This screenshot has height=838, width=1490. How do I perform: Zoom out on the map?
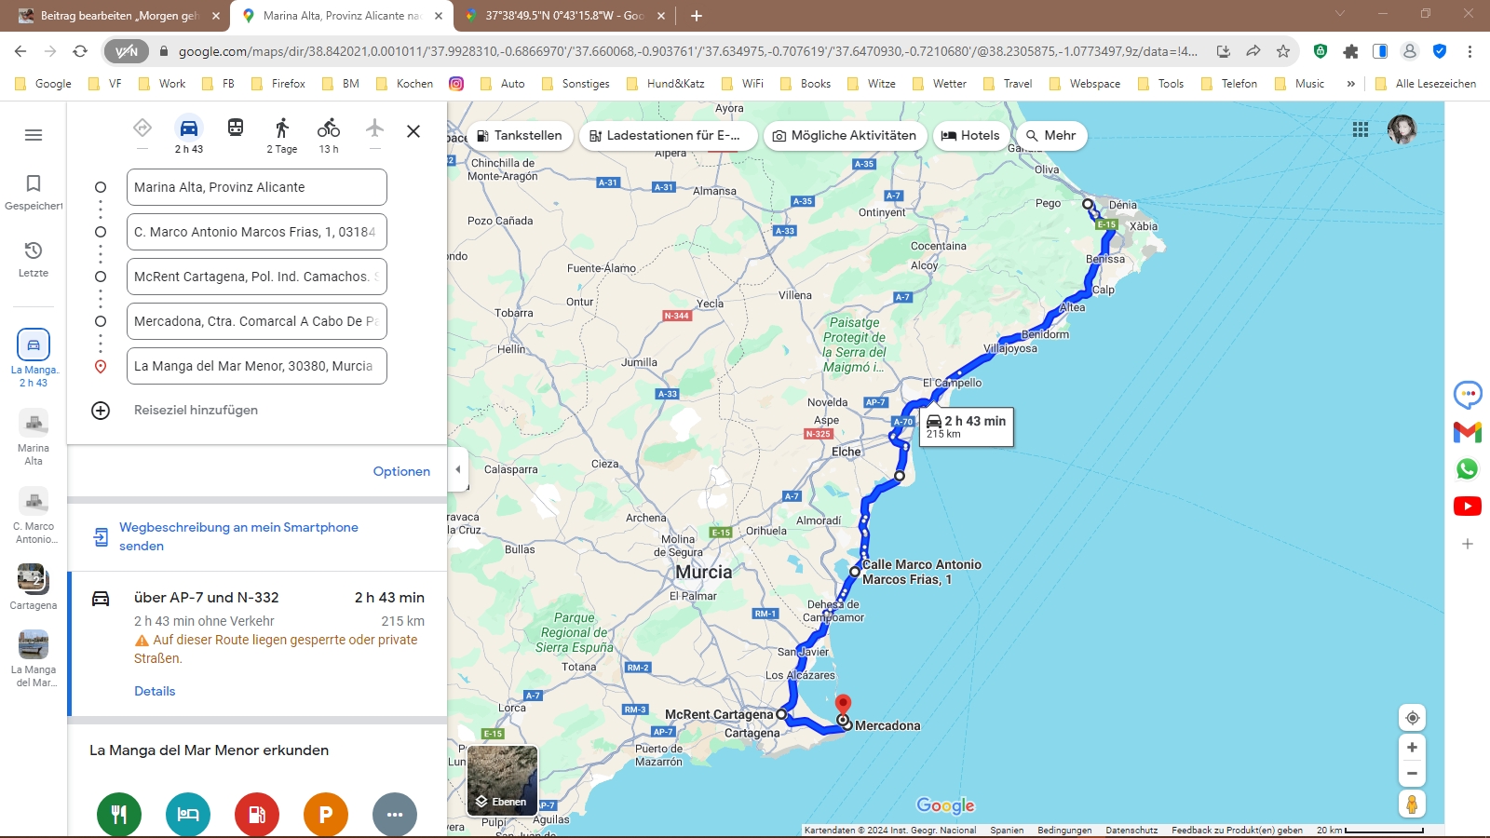(x=1413, y=774)
